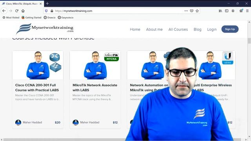Click the scroll-up arrow of vertical scrollbar

point(249,22)
